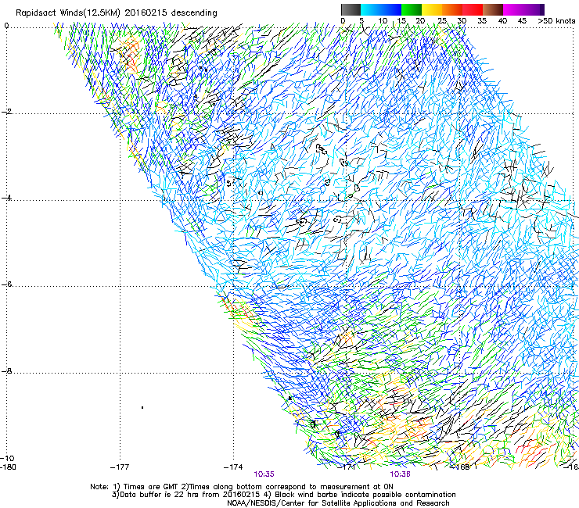Click the -174 longitude axis label
Viewport: 579px width, 508px height.
[233, 467]
